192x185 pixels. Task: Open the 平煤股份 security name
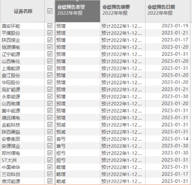11,33
